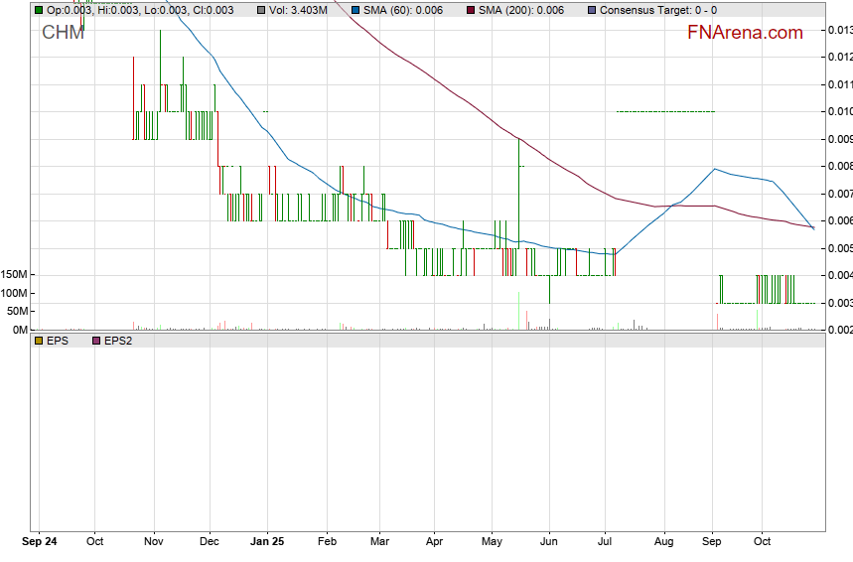Viewport: 853px width, 562px height.
Task: Select the Jan 25 label on time axis
Action: coord(266,542)
